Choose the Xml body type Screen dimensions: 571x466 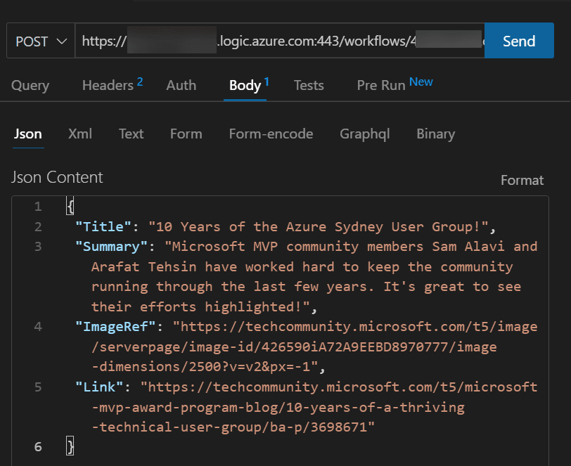(80, 134)
